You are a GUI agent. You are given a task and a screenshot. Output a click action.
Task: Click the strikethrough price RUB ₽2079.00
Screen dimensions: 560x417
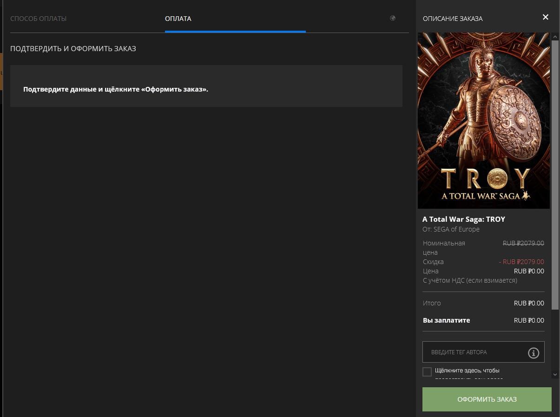click(523, 243)
